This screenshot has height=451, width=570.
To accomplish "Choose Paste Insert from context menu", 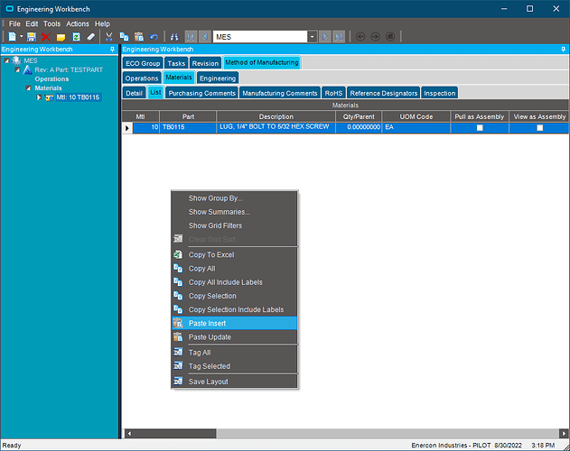I will point(207,323).
